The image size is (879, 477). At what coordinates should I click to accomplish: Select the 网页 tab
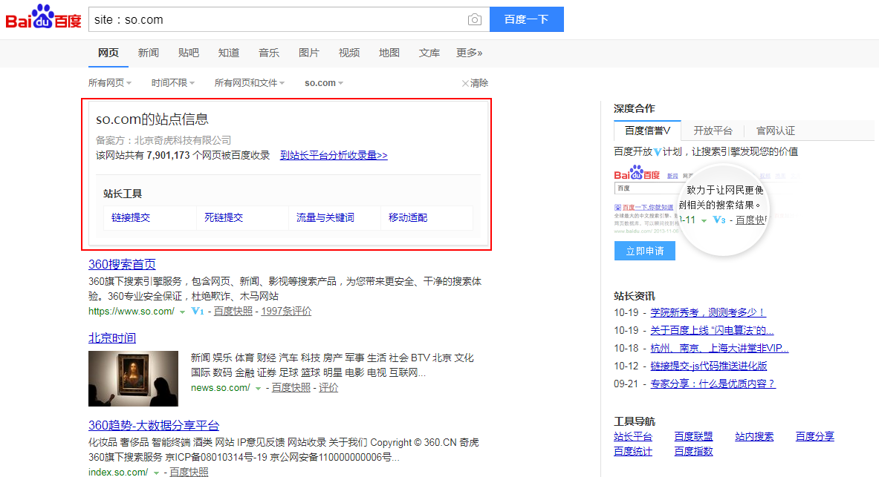pyautogui.click(x=108, y=53)
